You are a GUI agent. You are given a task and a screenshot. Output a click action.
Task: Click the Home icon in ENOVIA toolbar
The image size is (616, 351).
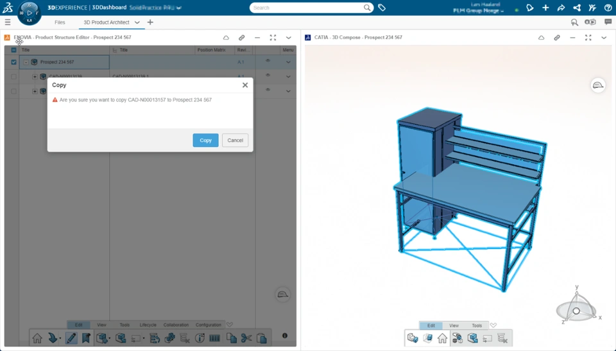[37, 338]
